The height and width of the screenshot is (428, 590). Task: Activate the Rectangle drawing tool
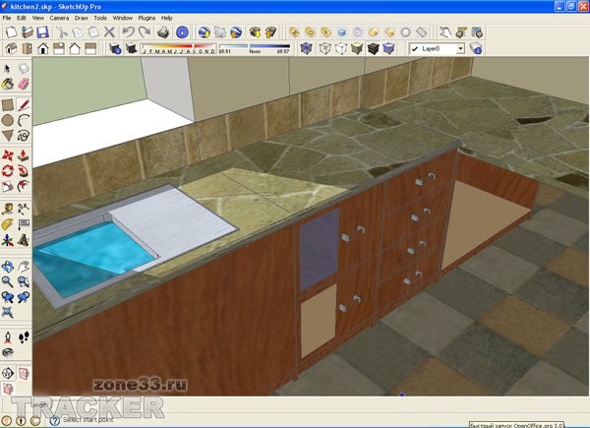(8, 105)
